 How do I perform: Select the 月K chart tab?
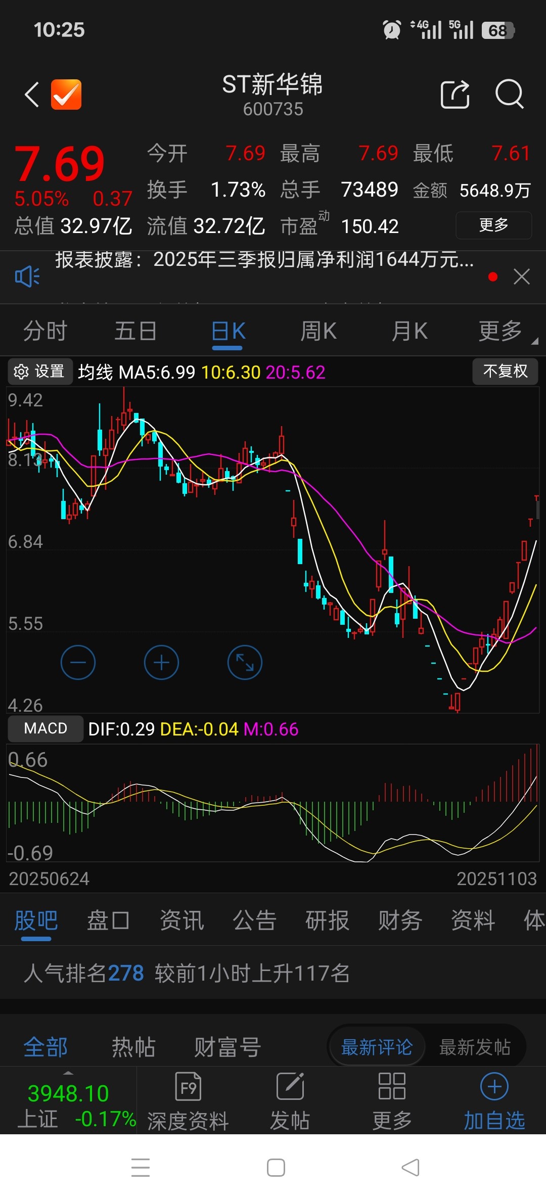(409, 331)
